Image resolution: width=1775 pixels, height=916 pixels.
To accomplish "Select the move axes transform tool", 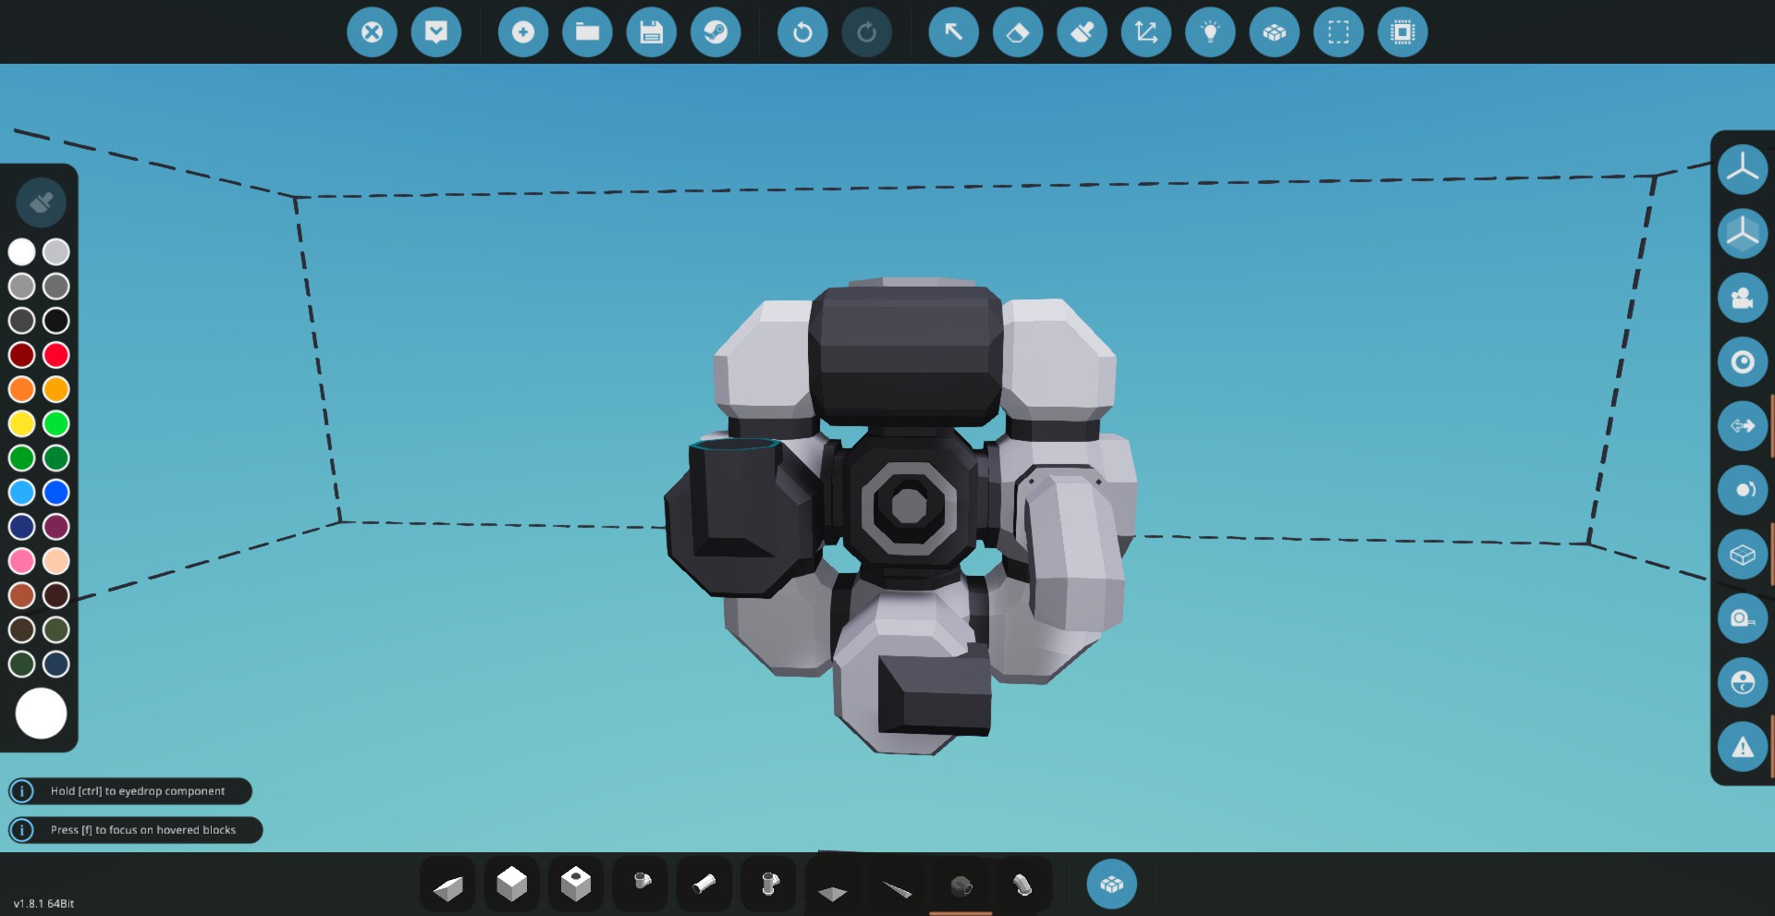I will [1146, 32].
